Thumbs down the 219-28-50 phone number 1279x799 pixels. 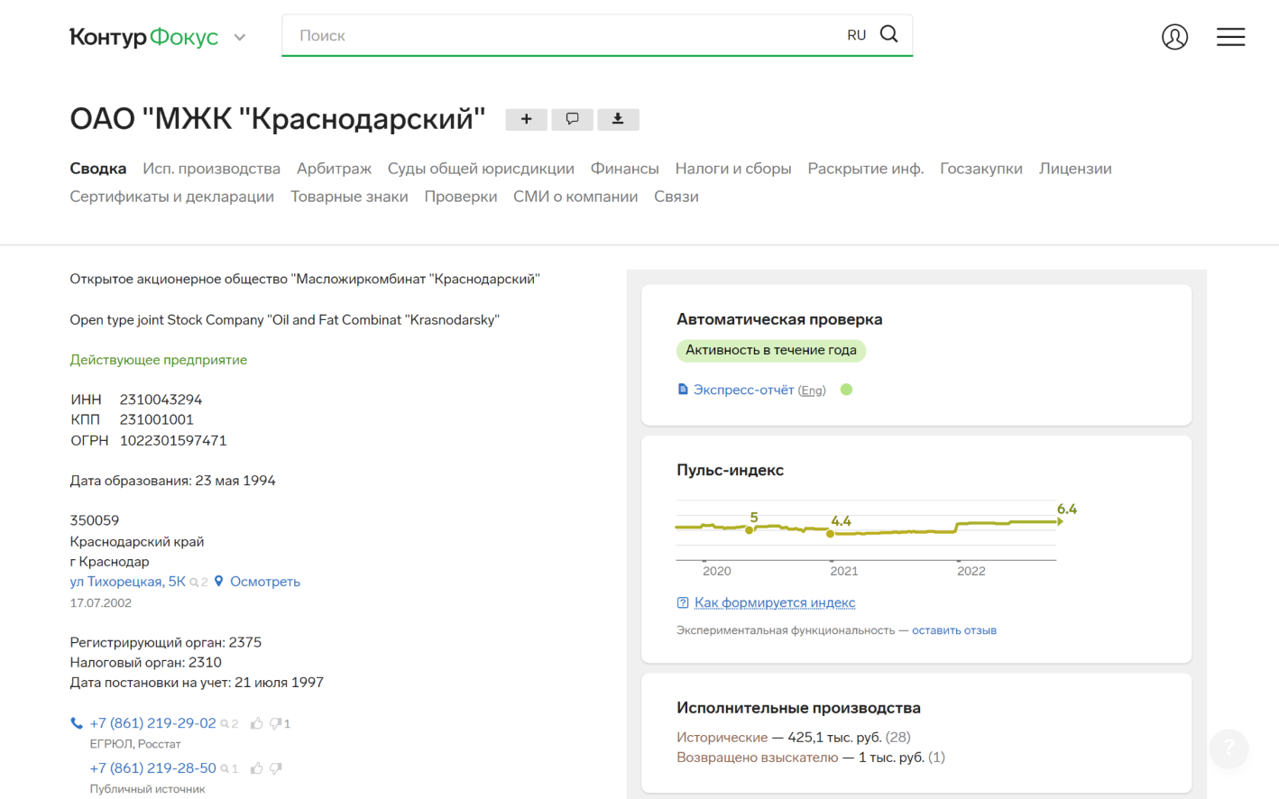click(x=275, y=768)
